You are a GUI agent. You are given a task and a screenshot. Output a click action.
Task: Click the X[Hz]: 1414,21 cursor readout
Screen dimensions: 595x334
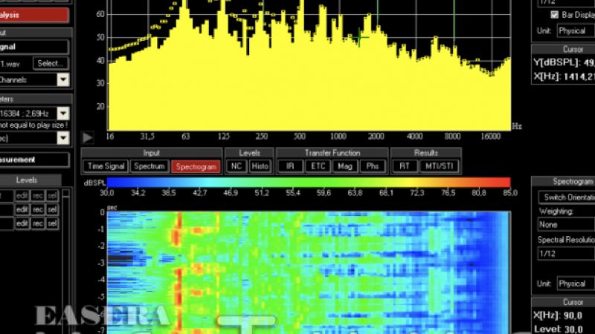pos(564,77)
